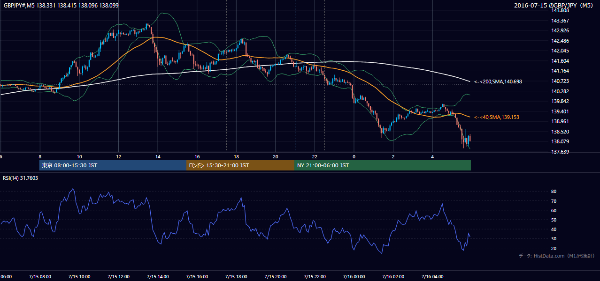The image size is (600, 281).
Task: Click the price axis value 143.367
Action: (560, 21)
